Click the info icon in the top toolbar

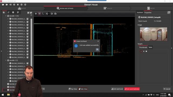click(25, 5)
